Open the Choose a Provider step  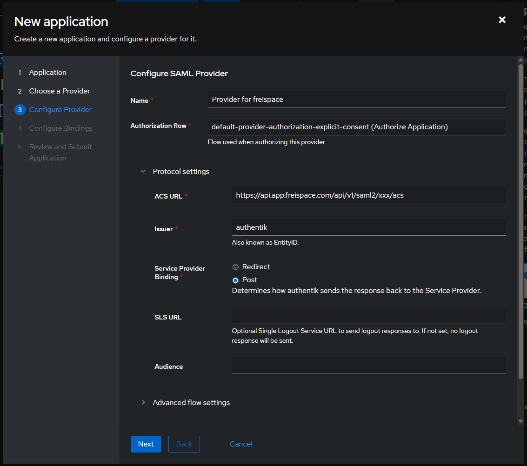coord(59,91)
